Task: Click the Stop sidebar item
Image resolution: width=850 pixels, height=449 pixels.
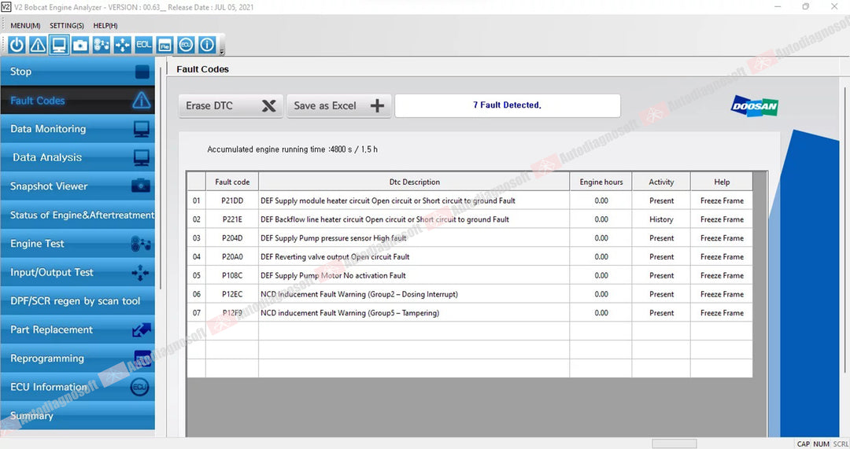Action: (77, 72)
